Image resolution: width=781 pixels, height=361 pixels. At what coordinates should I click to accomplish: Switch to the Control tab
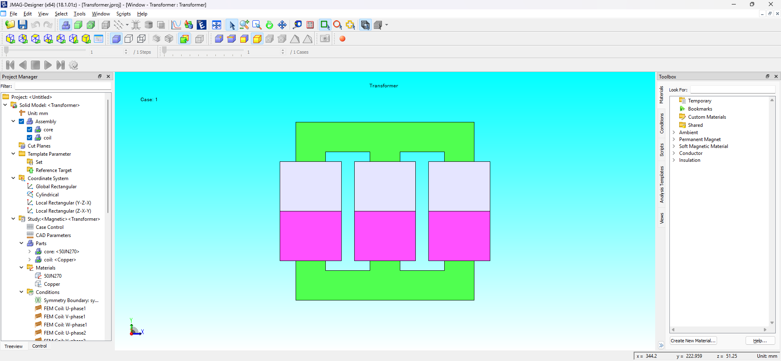[x=39, y=346]
